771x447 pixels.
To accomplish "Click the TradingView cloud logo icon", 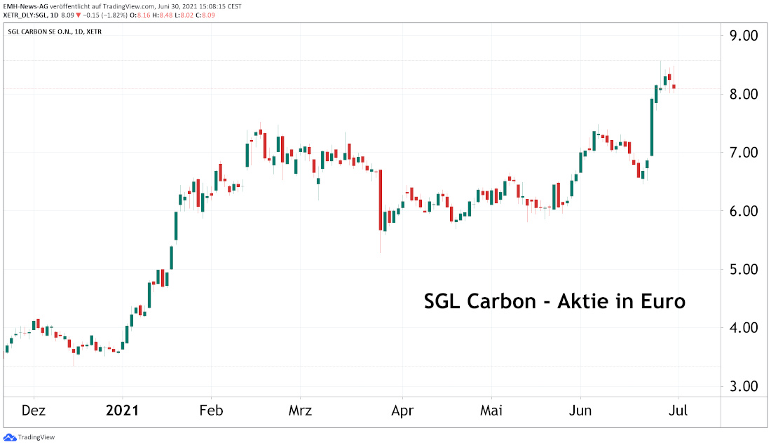I will click(9, 437).
